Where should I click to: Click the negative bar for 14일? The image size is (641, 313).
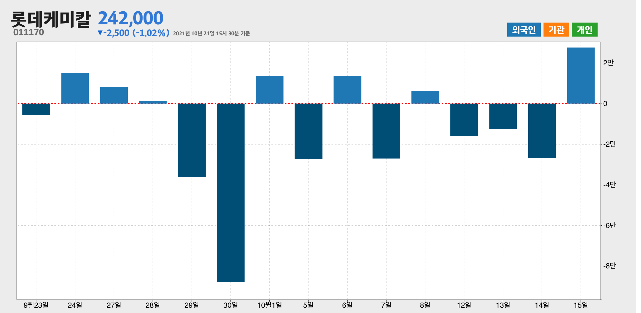(x=542, y=131)
